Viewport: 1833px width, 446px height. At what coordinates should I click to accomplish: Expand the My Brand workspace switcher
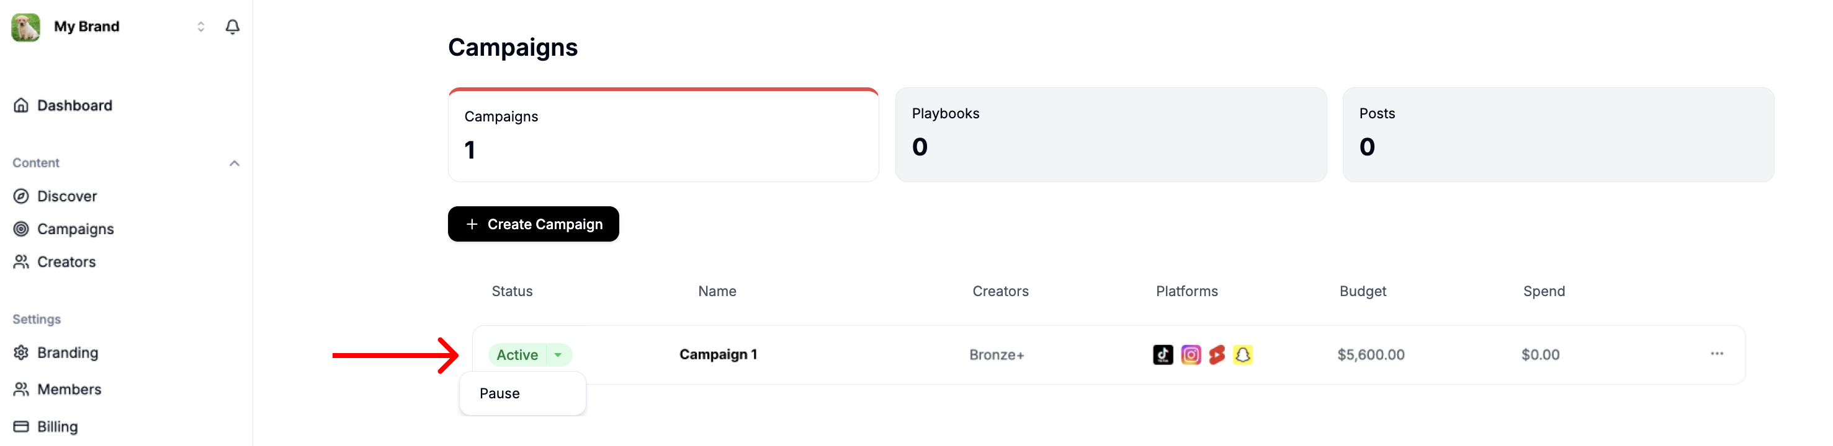[x=200, y=26]
